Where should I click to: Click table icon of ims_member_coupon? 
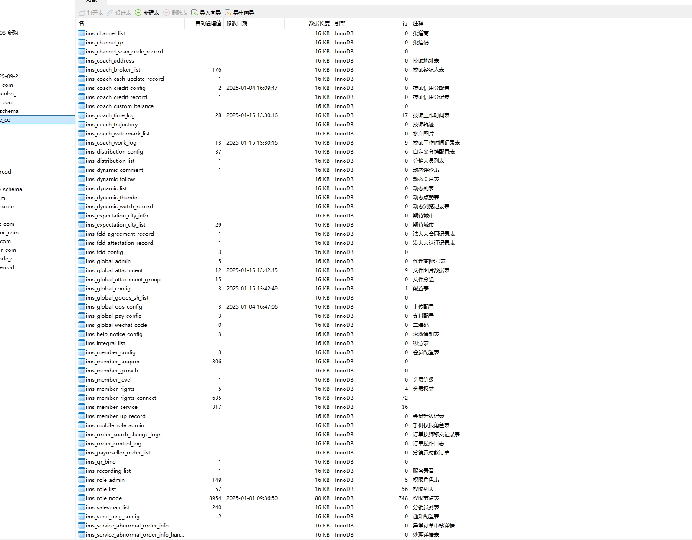82,361
